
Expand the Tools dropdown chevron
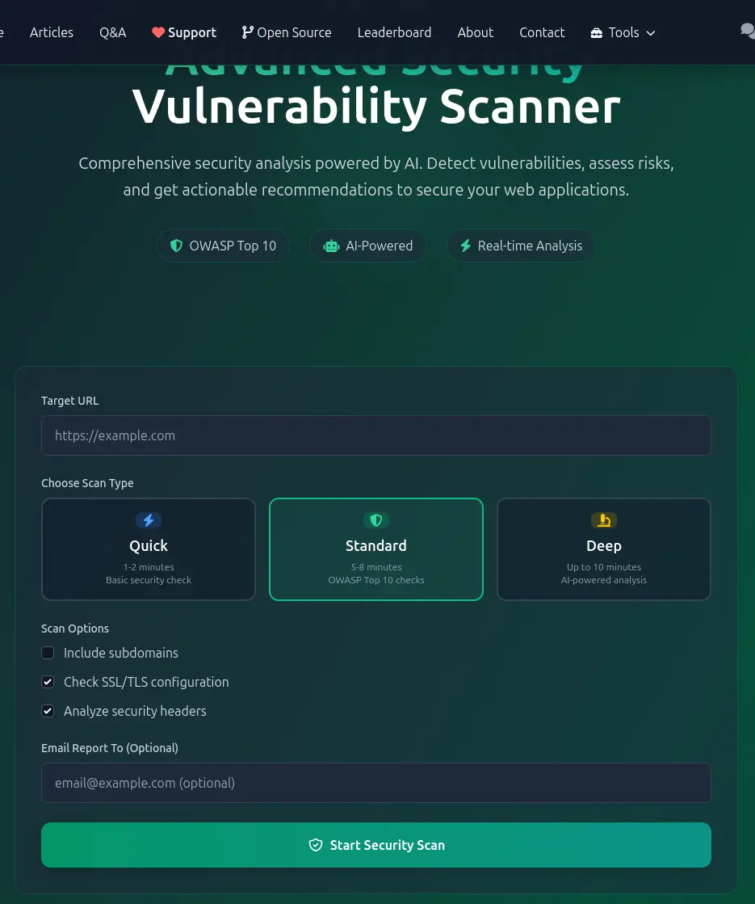tap(651, 33)
